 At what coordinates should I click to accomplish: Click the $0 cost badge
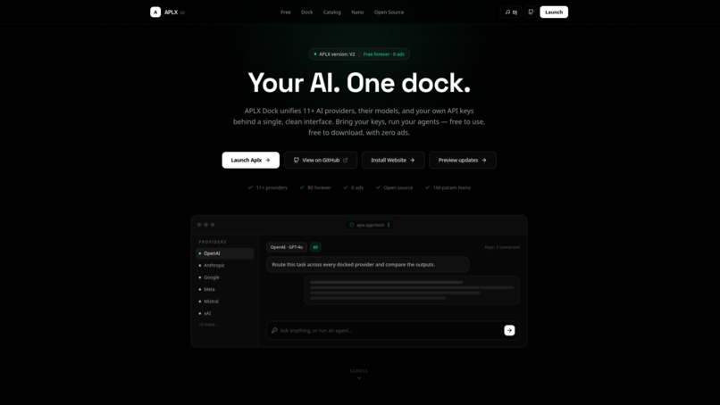coord(315,247)
